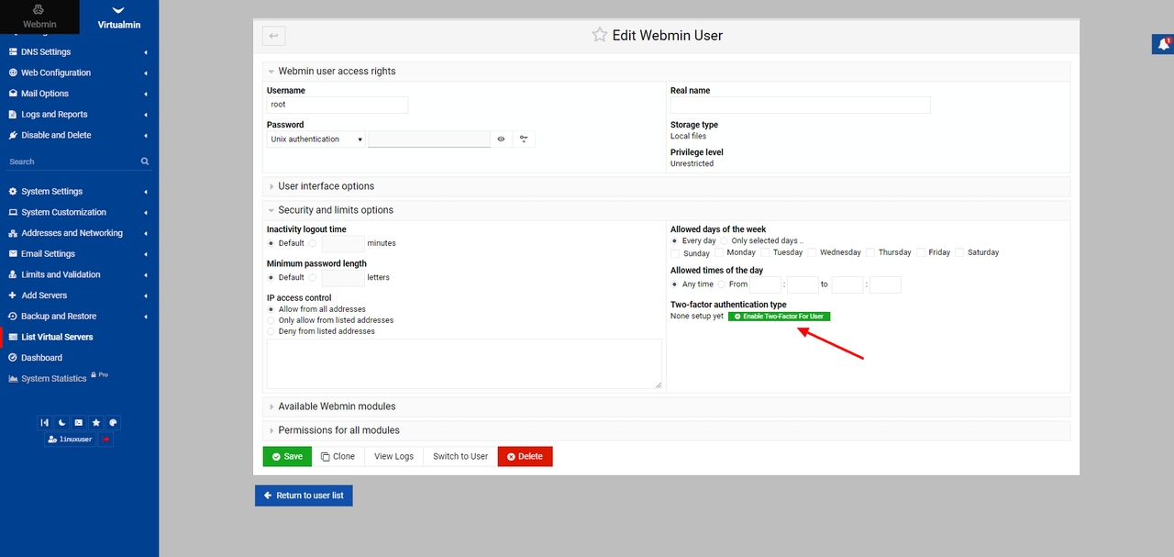
Task: Show password using the eye icon
Action: coord(502,139)
